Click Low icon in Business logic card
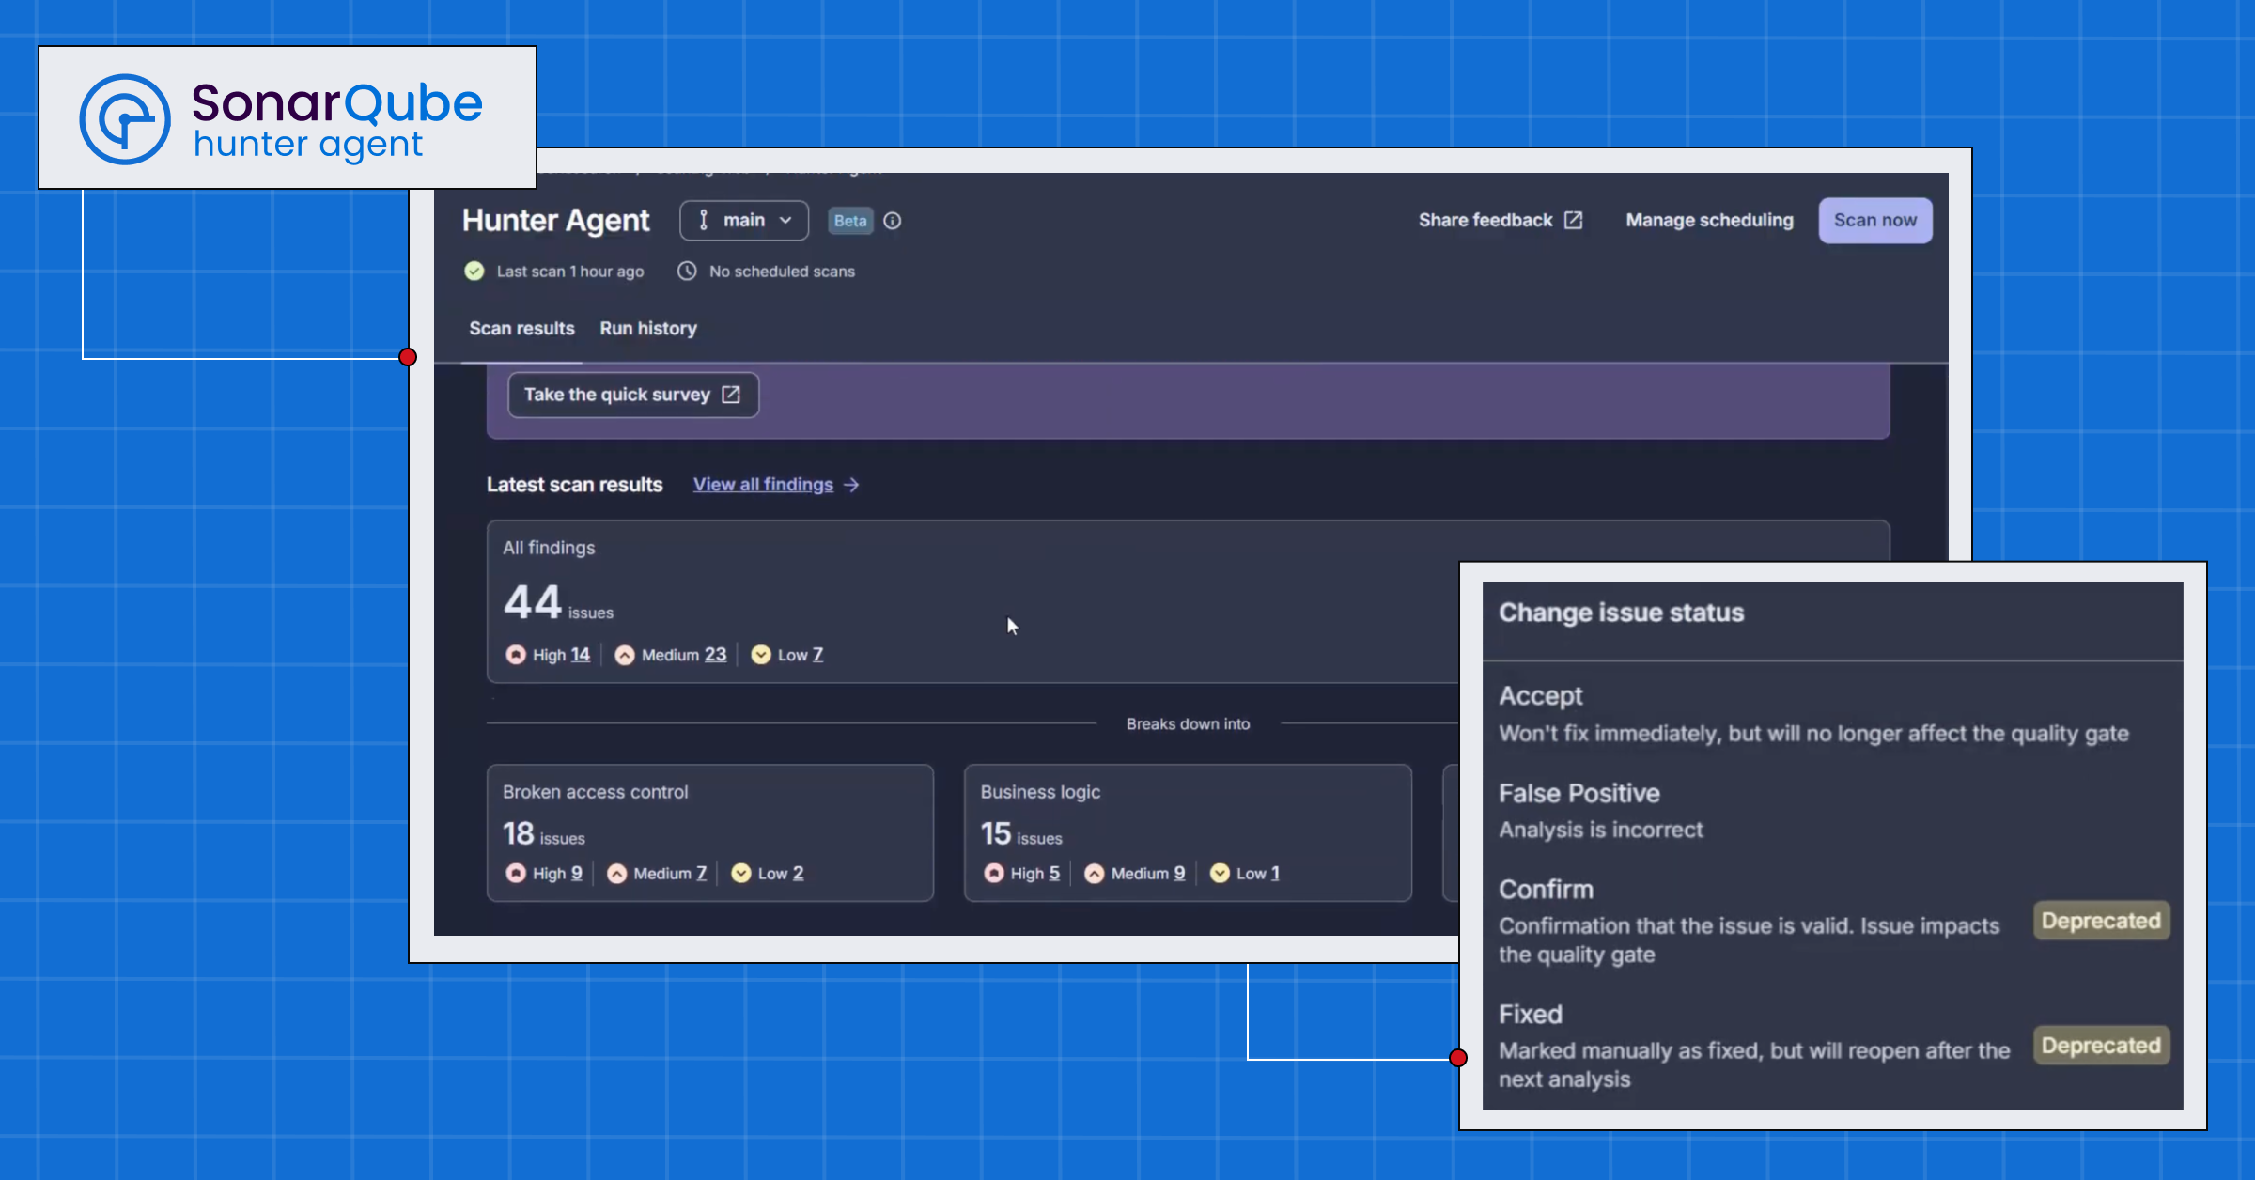The image size is (2255, 1180). 1220,873
